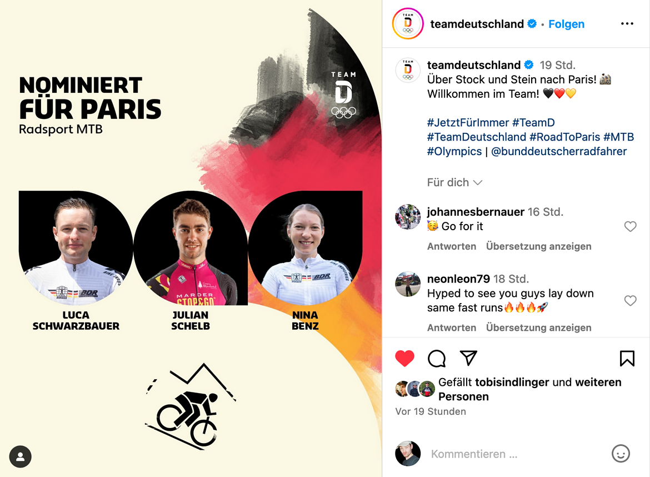The width and height of the screenshot is (650, 477).
Task: Open the three-dot more options menu
Action: click(x=627, y=24)
